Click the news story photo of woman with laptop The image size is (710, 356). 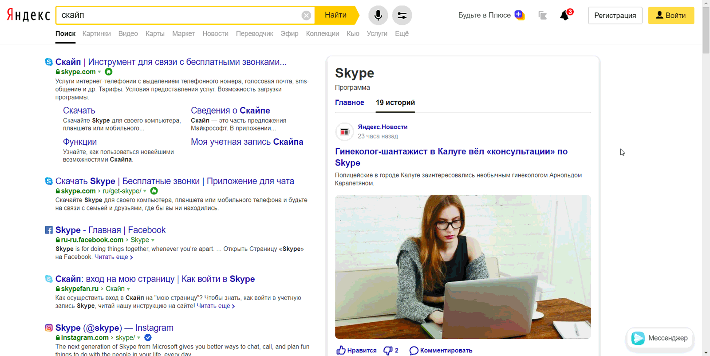point(463,267)
